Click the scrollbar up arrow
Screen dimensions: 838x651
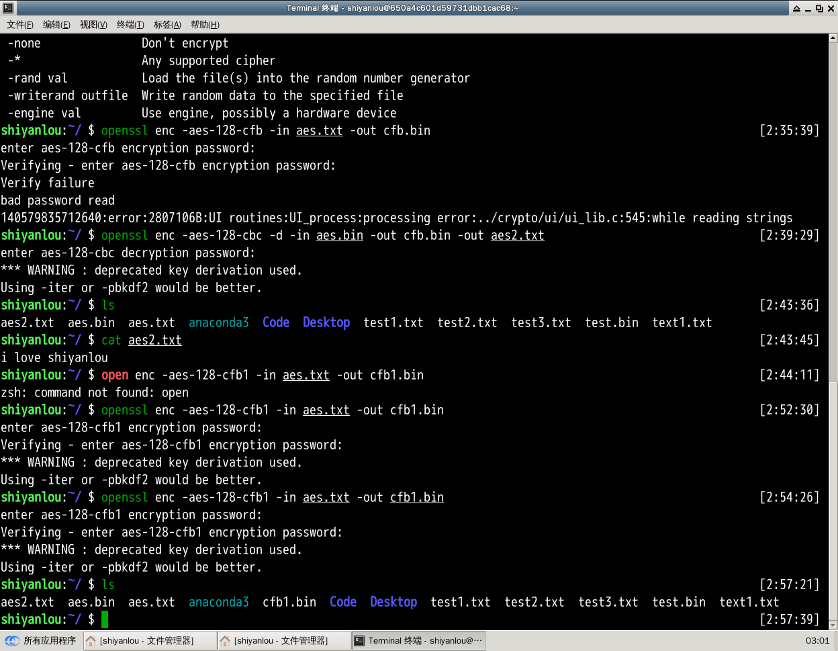pos(833,40)
